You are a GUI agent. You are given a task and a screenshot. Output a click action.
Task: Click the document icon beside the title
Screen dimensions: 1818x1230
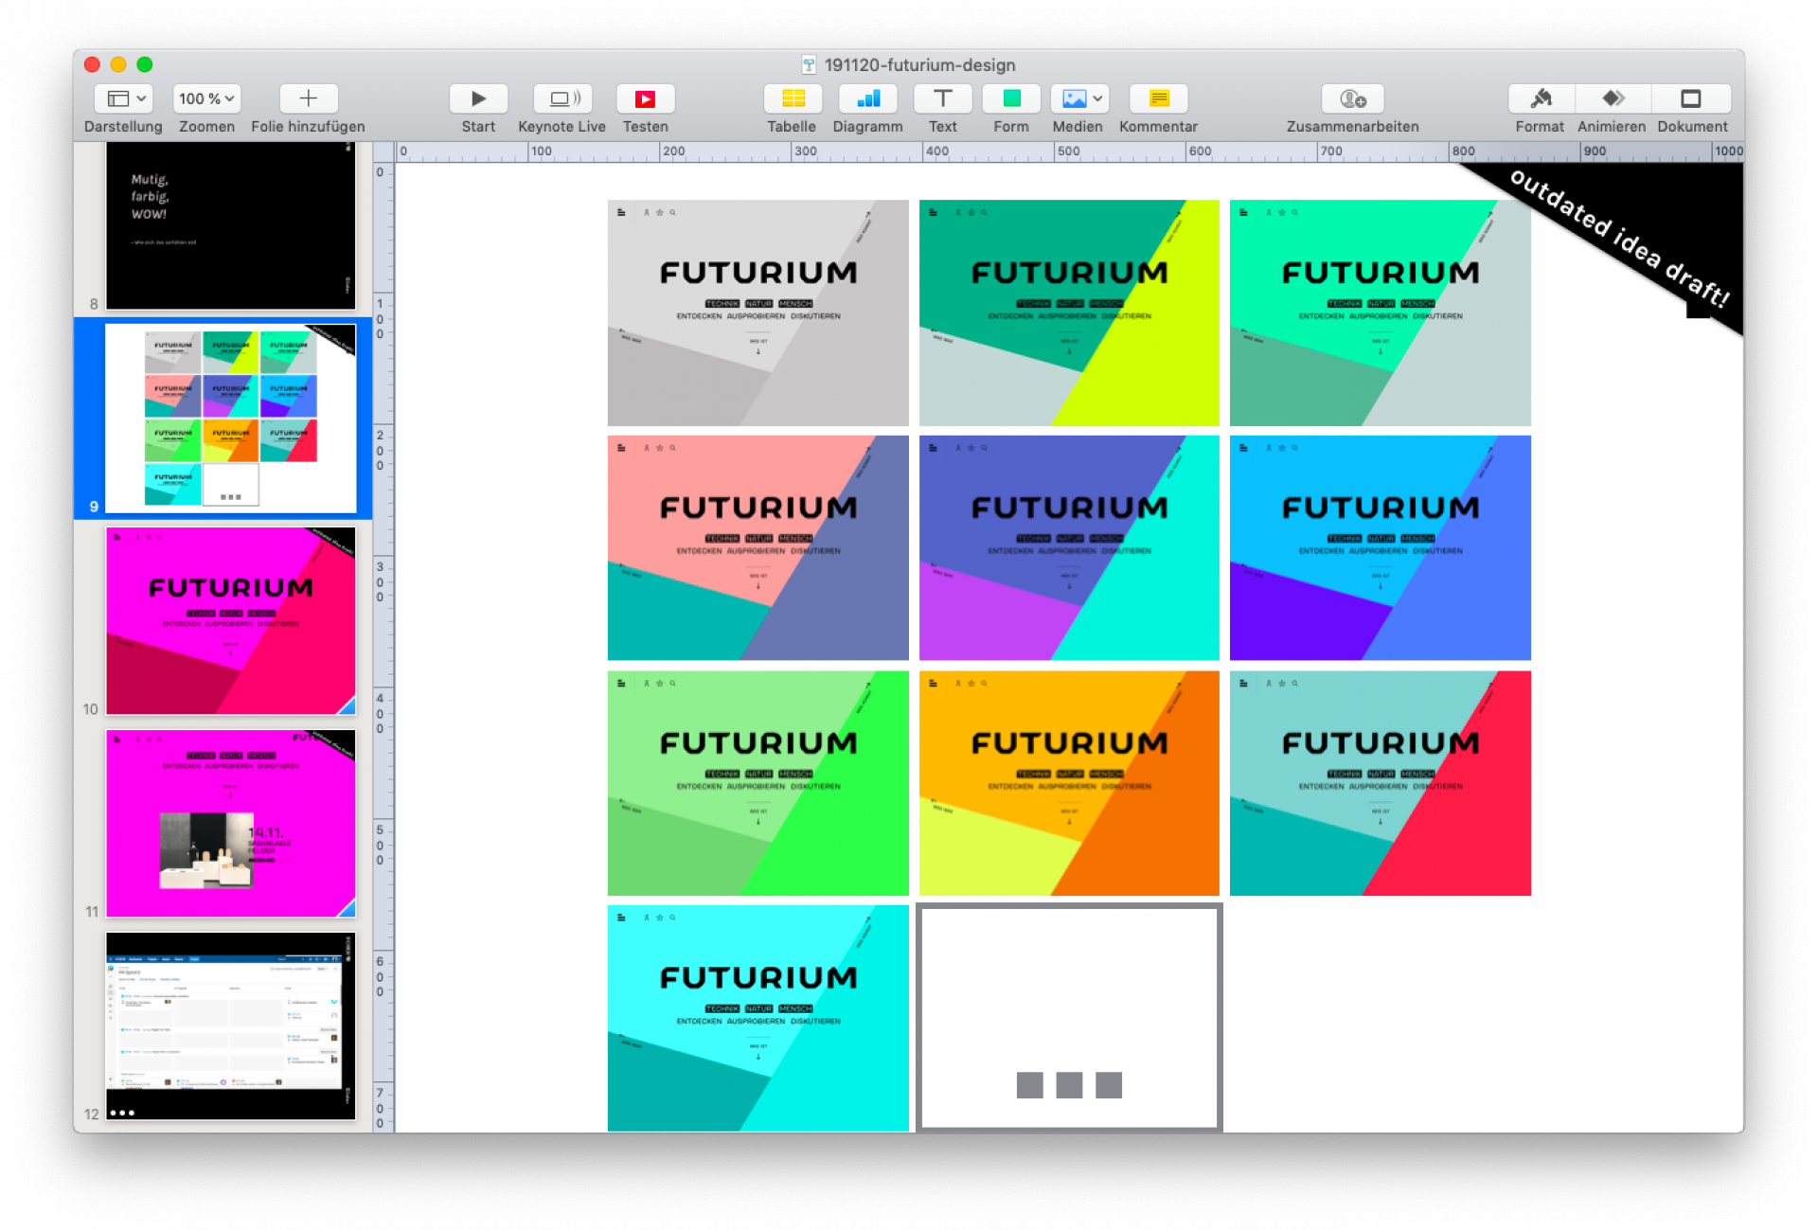pyautogui.click(x=809, y=64)
